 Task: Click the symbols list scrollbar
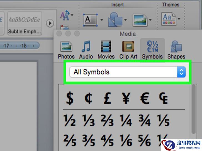click(x=193, y=109)
